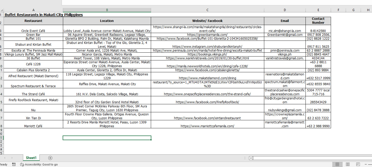The width and height of the screenshot is (372, 167).
Task: Switch to Page Break Preview icon
Action: pos(358,164)
